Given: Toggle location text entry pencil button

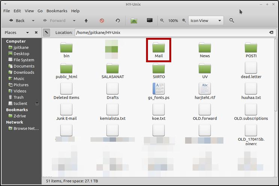Looking at the screenshot, I should pos(47,33).
